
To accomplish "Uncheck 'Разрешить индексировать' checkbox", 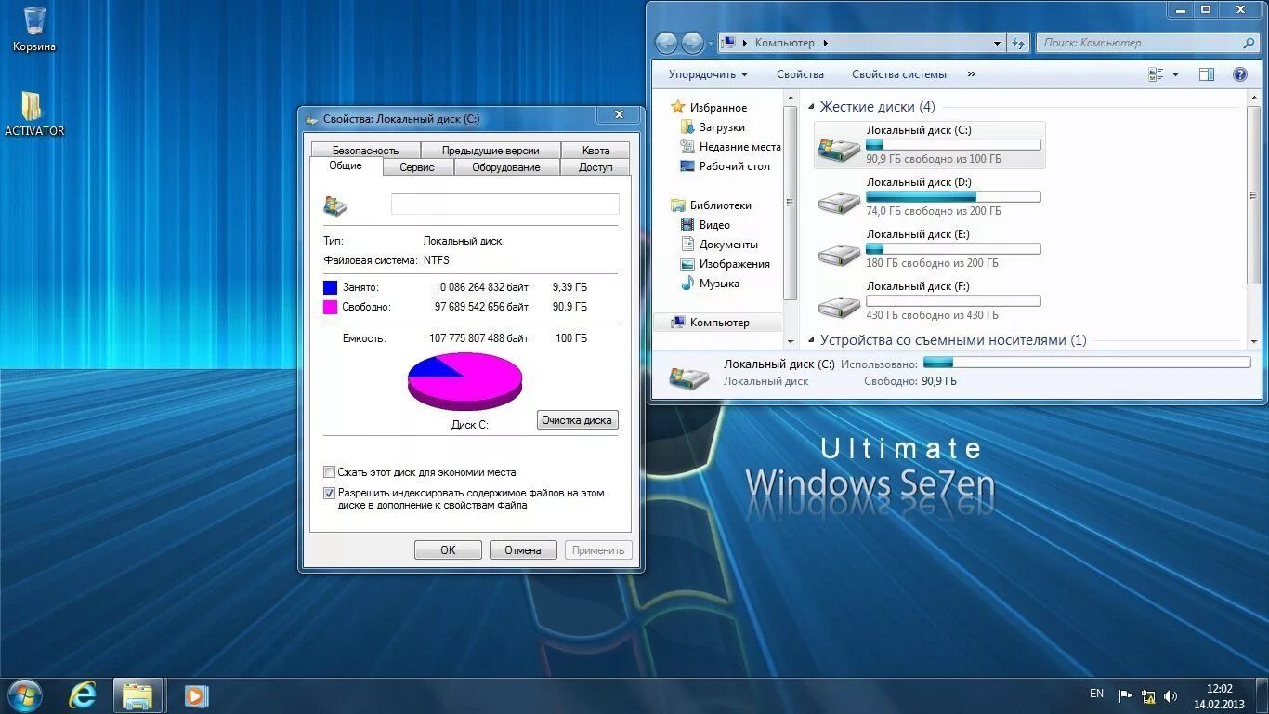I will 329,494.
